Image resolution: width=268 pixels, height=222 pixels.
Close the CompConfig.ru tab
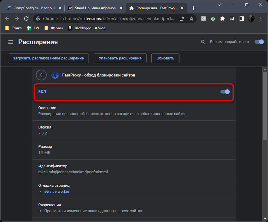[x=60, y=8]
